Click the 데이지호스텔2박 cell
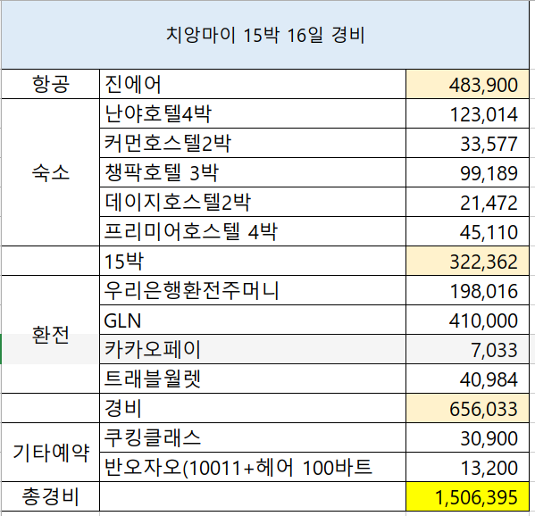Viewport: 535px width, 516px height. point(253,202)
